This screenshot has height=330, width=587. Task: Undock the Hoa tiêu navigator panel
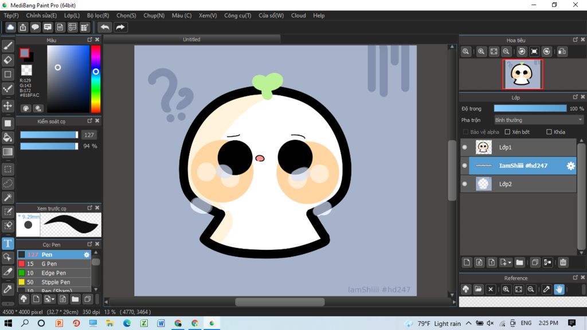coord(576,40)
